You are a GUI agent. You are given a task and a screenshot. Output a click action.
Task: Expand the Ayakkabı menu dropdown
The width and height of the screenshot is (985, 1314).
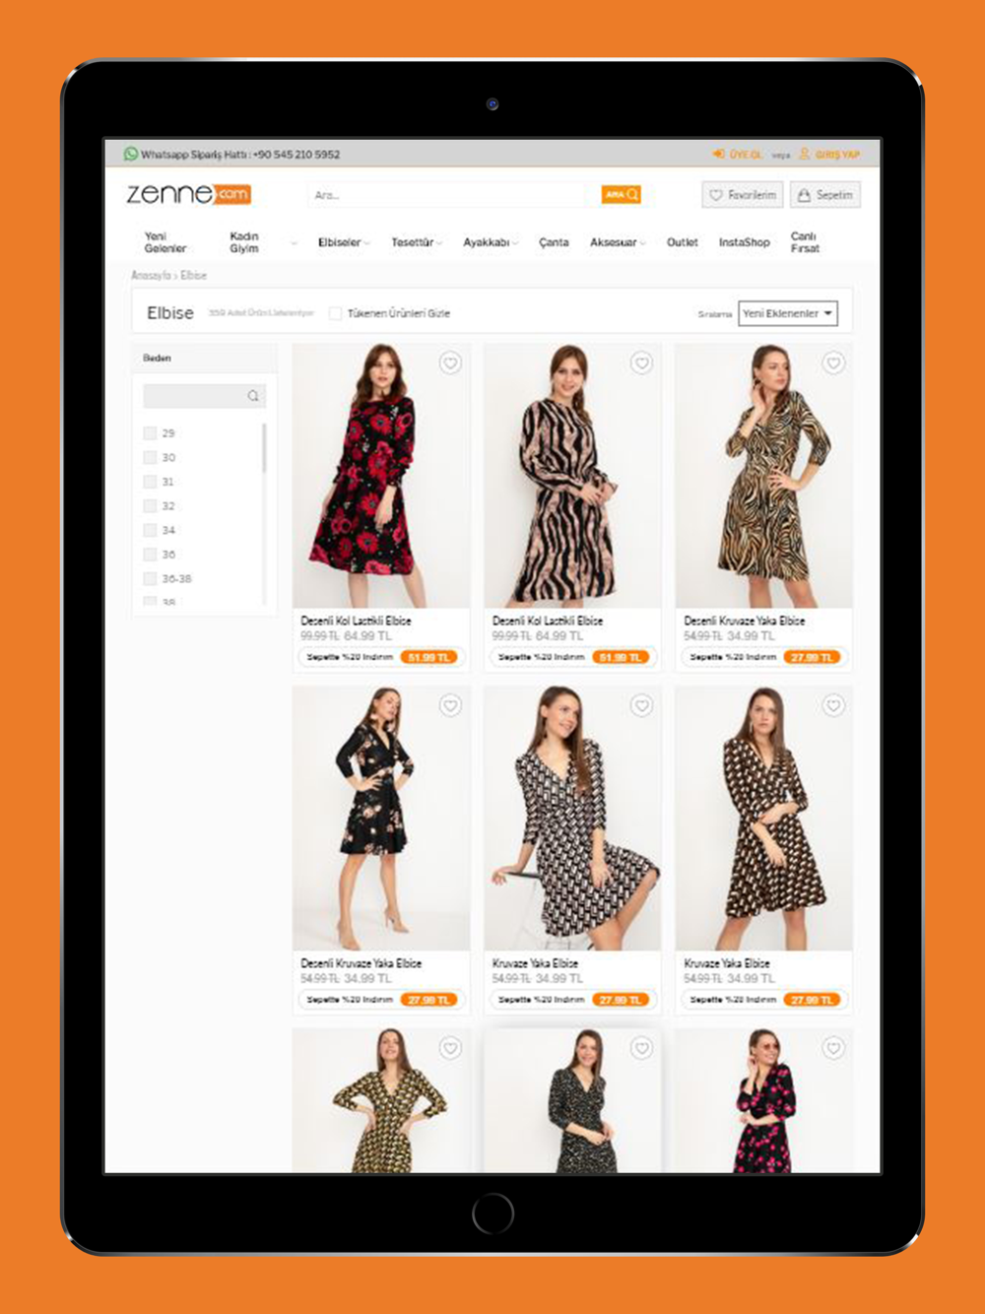(x=515, y=243)
